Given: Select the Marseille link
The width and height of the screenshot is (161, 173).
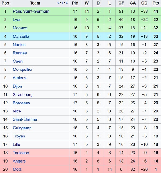Looking at the screenshot, I should 21,36.
